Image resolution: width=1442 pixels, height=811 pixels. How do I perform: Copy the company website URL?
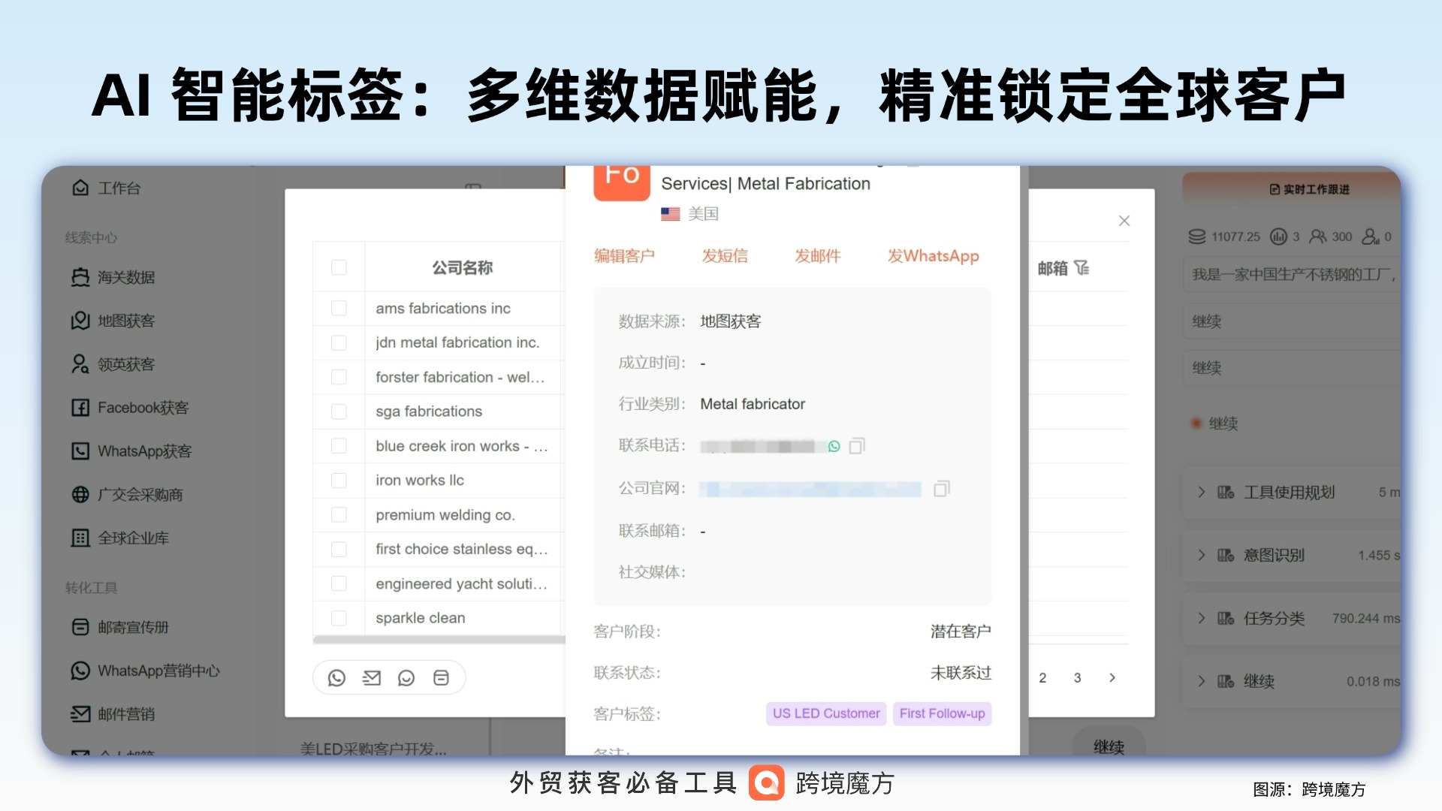[x=941, y=489]
